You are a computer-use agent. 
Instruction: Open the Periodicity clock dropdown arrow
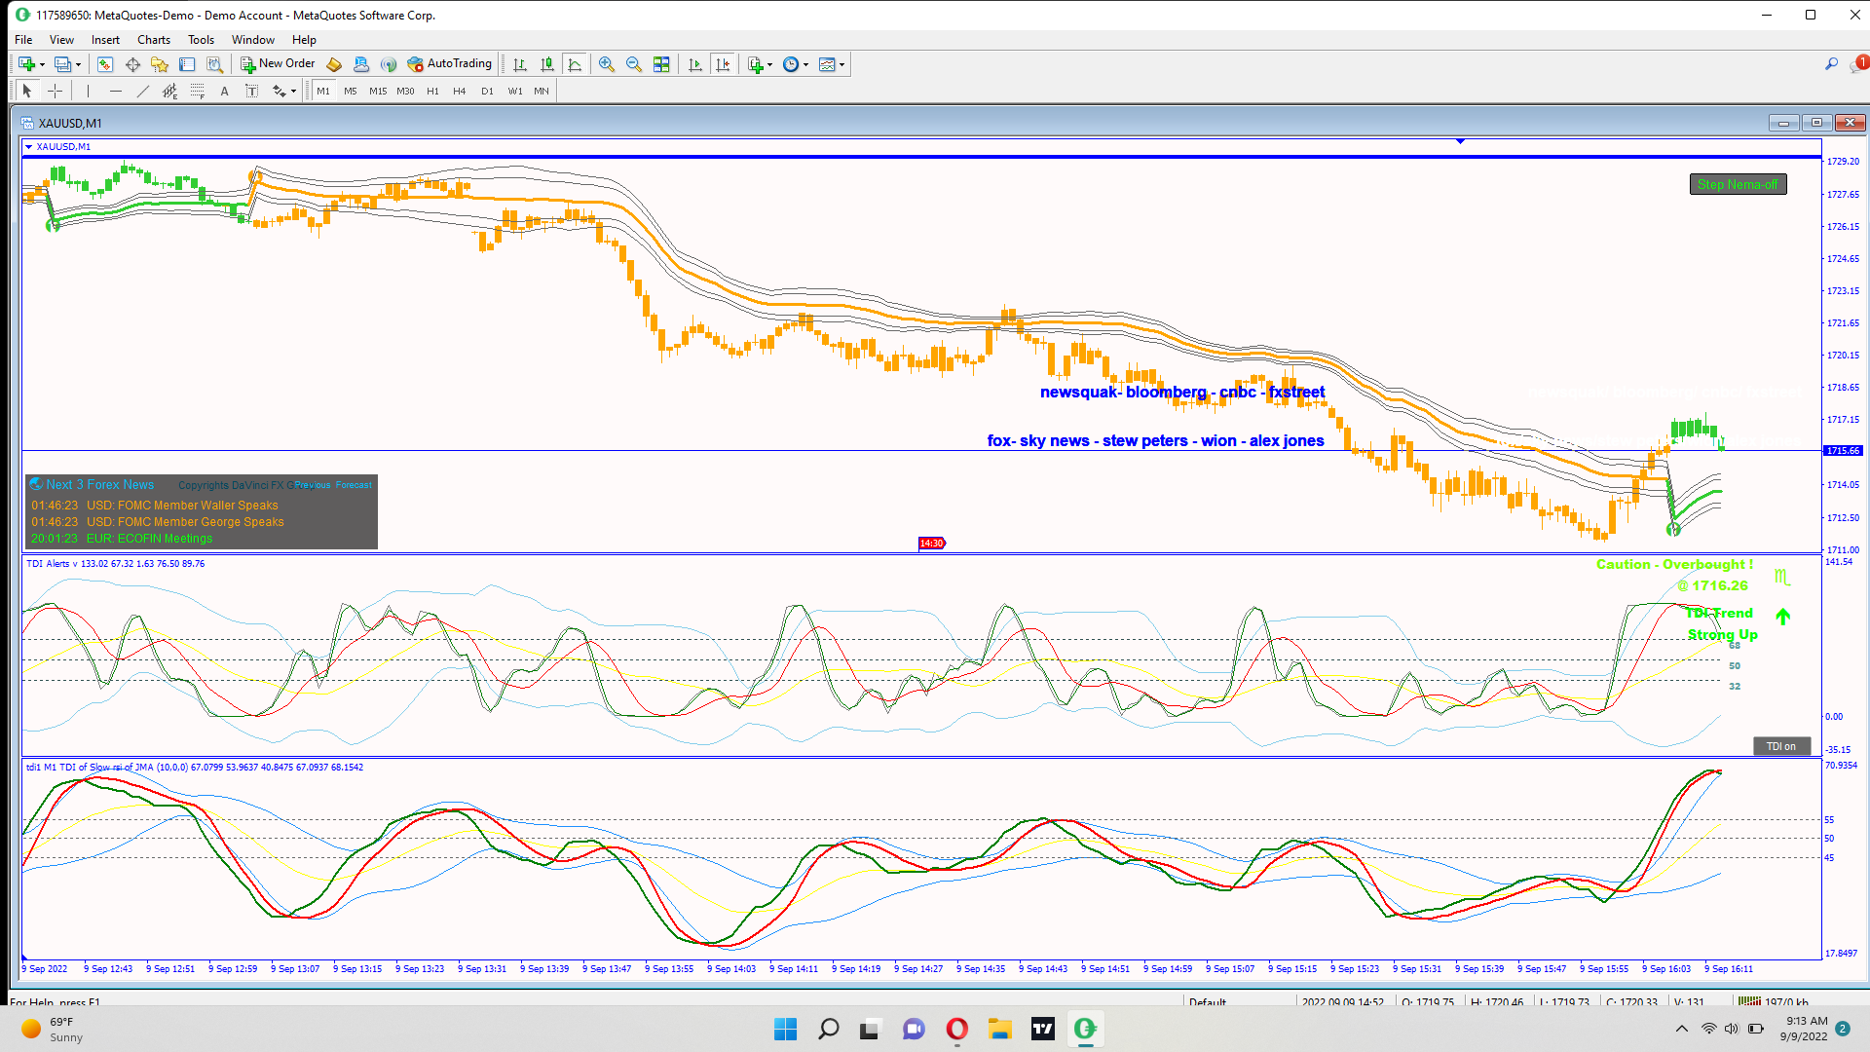click(x=806, y=64)
